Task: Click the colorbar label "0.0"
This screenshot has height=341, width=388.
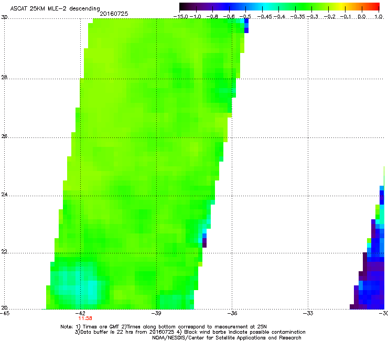Action: pyautogui.click(x=362, y=17)
